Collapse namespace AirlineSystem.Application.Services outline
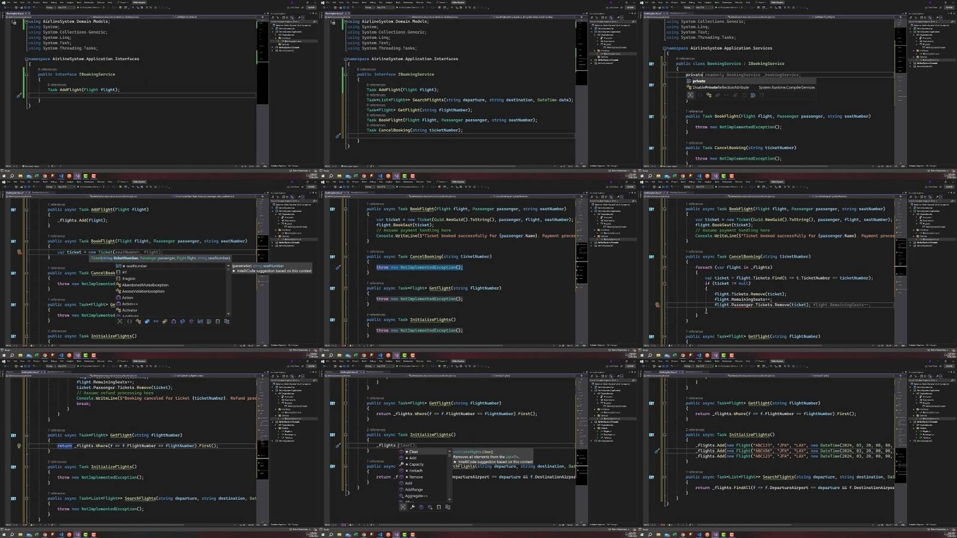The image size is (957, 538). tap(664, 48)
